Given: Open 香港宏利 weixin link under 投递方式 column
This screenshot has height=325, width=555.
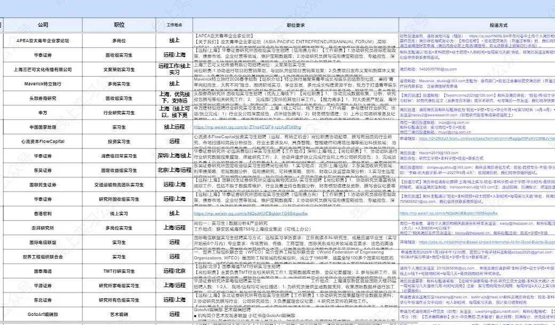Looking at the screenshot, I should (448, 213).
